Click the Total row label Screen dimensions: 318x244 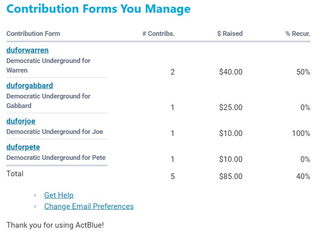click(x=15, y=173)
